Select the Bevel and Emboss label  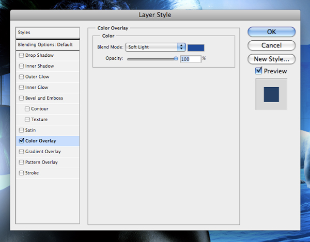click(44, 98)
